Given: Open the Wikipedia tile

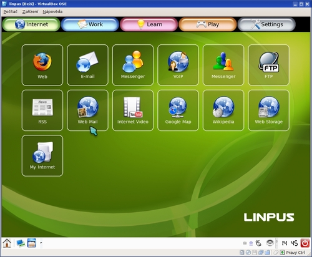Looking at the screenshot, I should click(223, 110).
